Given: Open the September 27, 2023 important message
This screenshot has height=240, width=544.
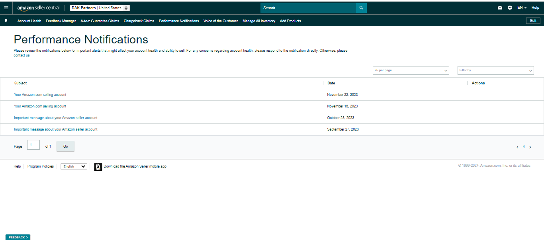Looking at the screenshot, I should pos(56,129).
